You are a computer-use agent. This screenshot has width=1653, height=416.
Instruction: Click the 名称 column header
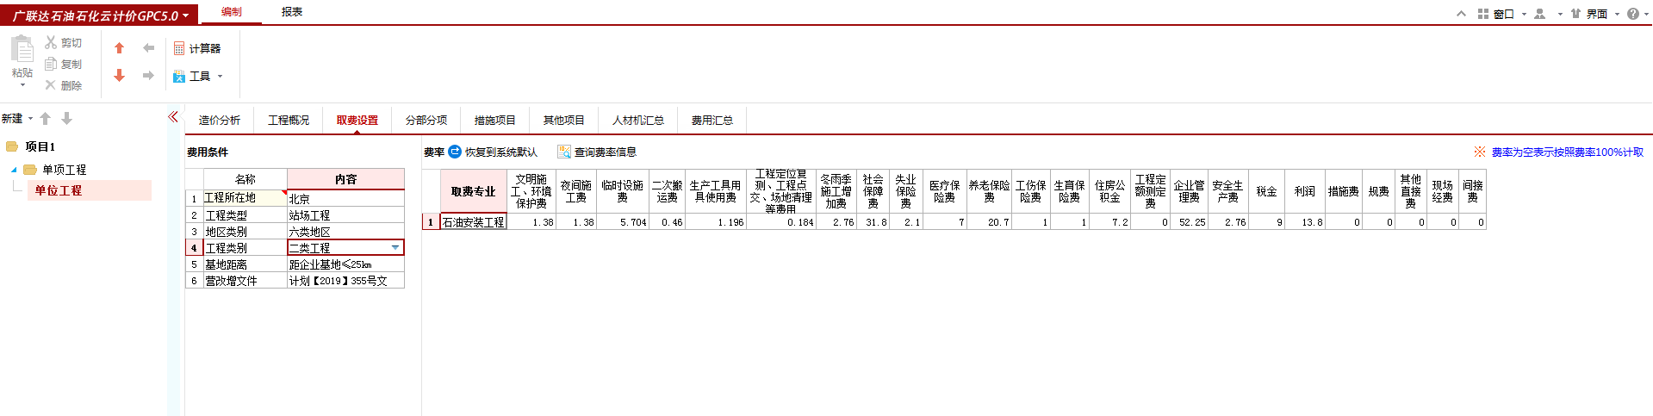point(245,179)
